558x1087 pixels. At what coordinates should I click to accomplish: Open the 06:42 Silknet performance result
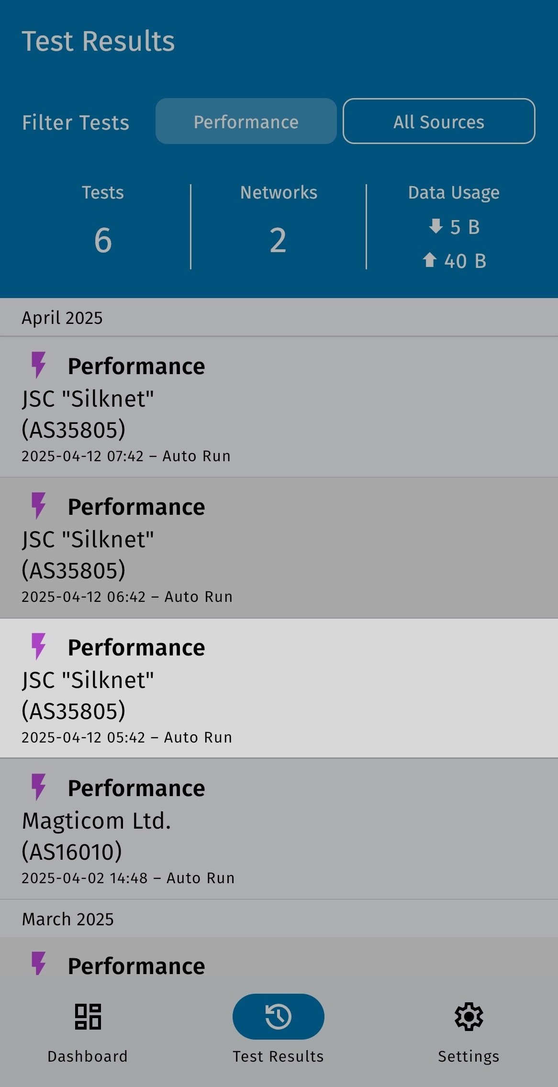(279, 548)
